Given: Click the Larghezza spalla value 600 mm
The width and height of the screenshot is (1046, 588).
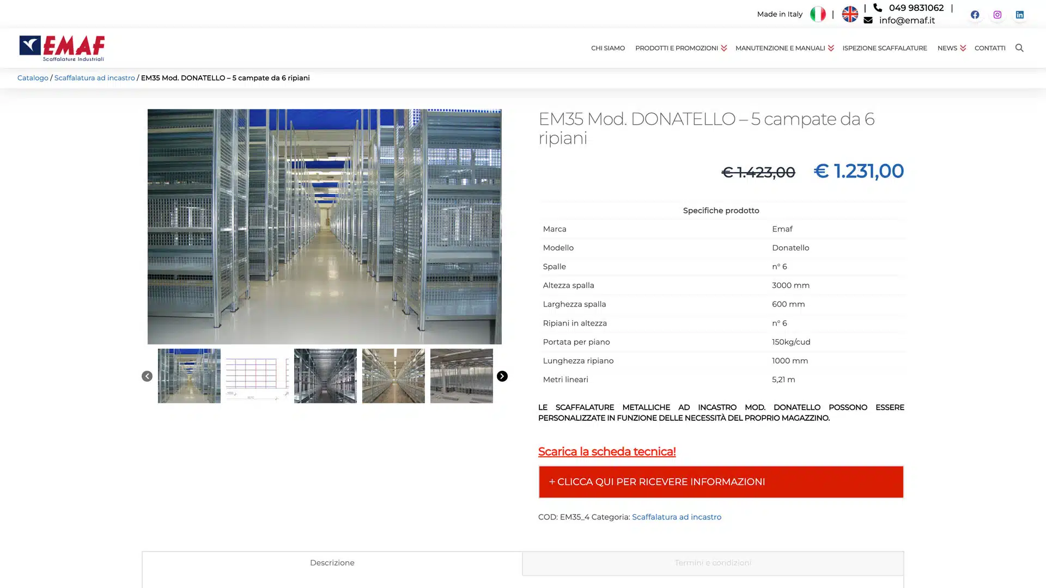Looking at the screenshot, I should tap(788, 304).
